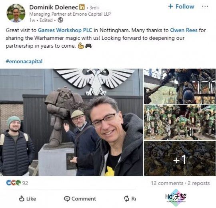Like the post with thumbs-up
216x208 pixels.
(28, 199)
